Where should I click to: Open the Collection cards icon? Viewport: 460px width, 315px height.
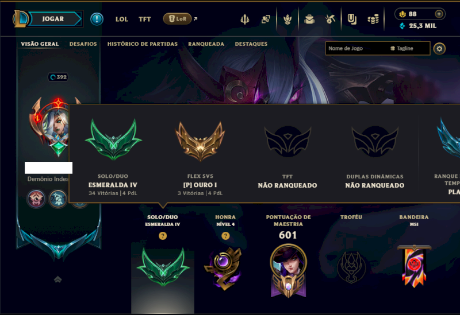[x=266, y=20]
